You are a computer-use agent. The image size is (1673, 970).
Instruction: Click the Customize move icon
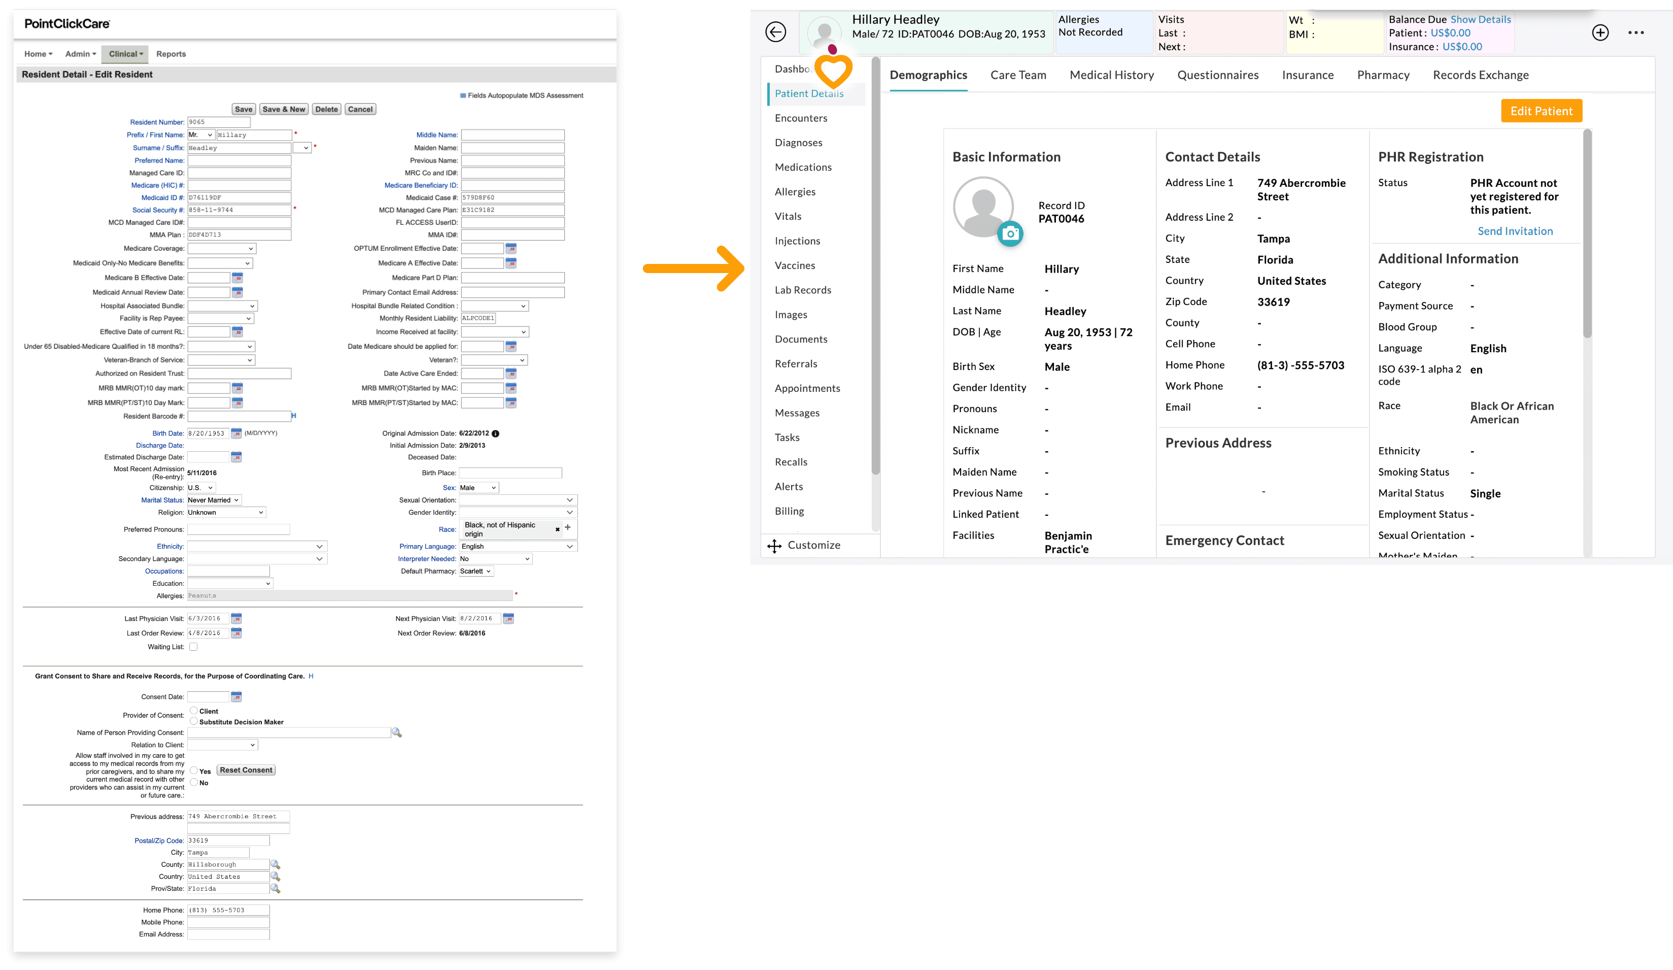tap(774, 546)
